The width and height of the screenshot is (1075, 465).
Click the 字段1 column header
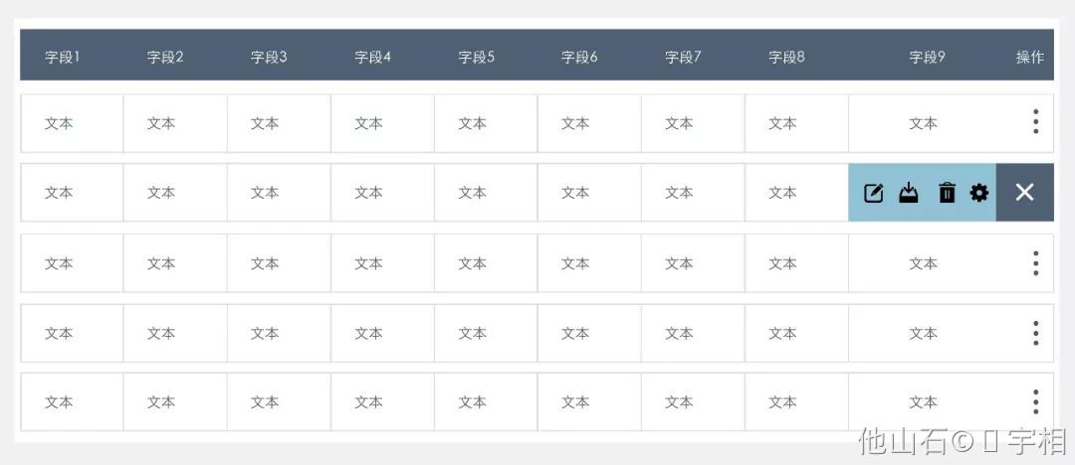tap(63, 57)
